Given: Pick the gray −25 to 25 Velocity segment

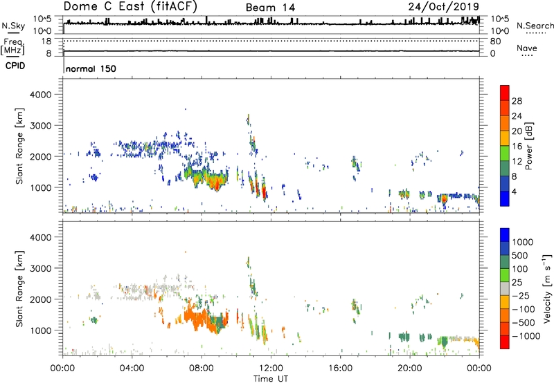Looking at the screenshot, I should pyautogui.click(x=505, y=288).
